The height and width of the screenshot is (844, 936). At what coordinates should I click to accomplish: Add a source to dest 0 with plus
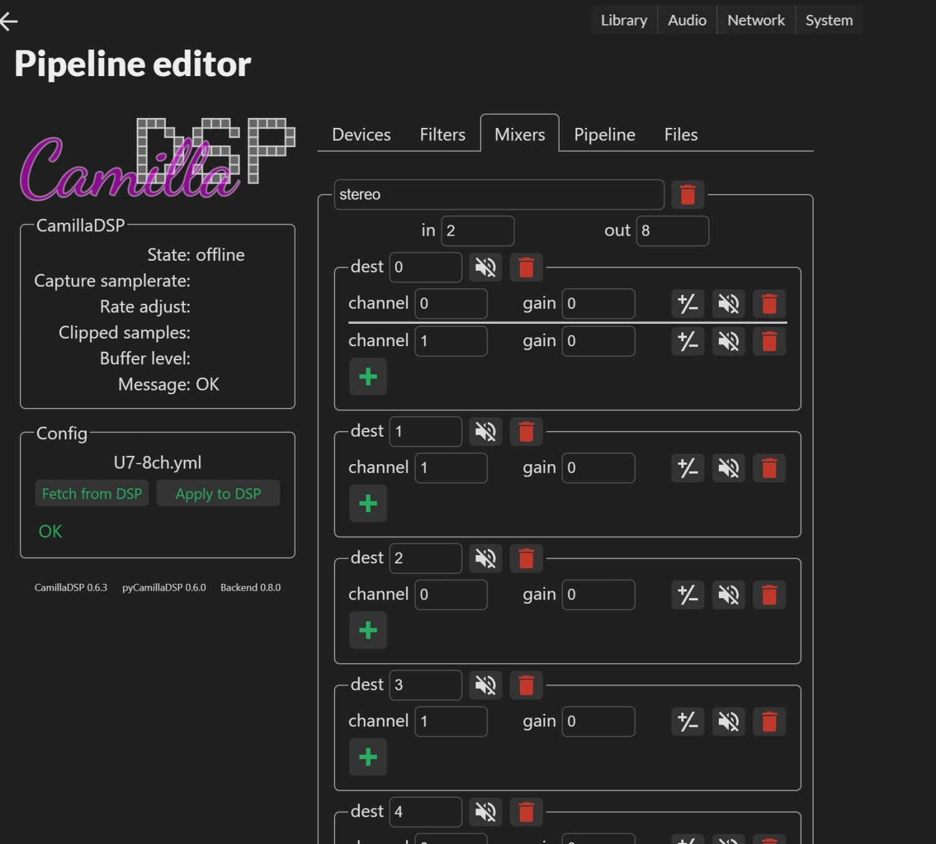[368, 377]
